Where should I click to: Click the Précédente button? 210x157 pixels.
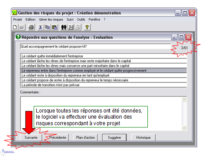pyautogui.click(x=58, y=137)
